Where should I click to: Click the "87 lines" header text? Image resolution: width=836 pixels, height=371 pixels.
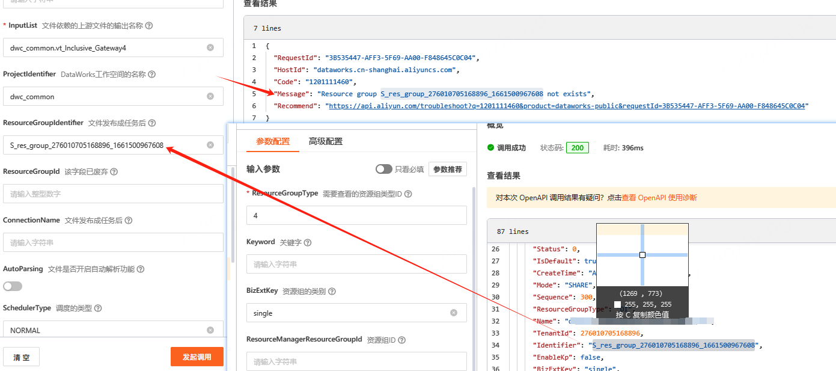(x=512, y=231)
